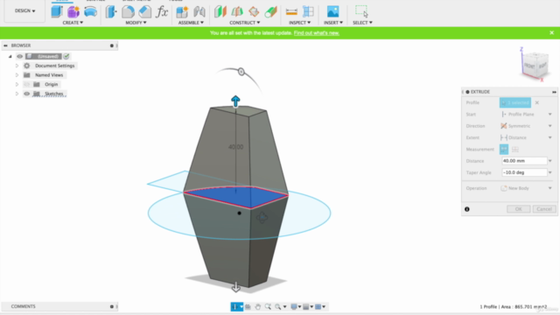Open the Display Settings dropdown
The height and width of the screenshot is (315, 560).
coord(296,306)
